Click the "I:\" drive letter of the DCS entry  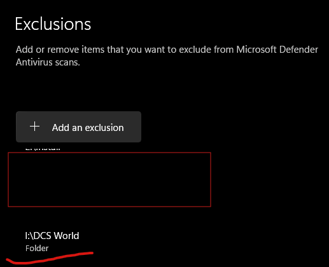(29, 236)
